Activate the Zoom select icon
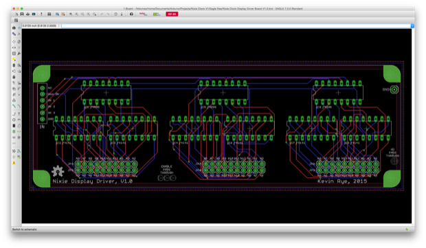 tap(95, 14)
